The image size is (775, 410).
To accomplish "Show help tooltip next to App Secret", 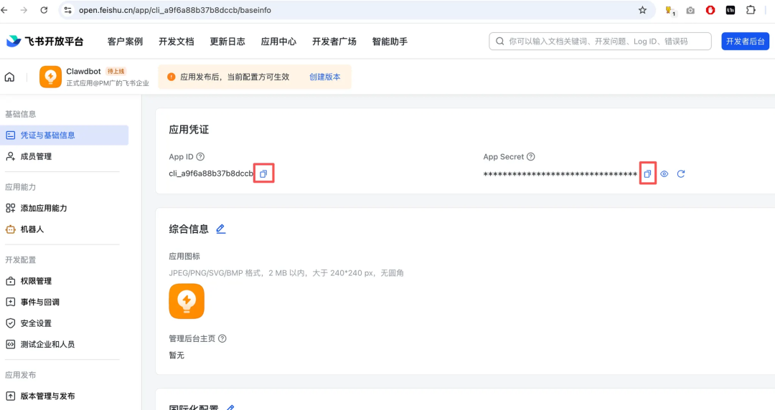I will 530,157.
